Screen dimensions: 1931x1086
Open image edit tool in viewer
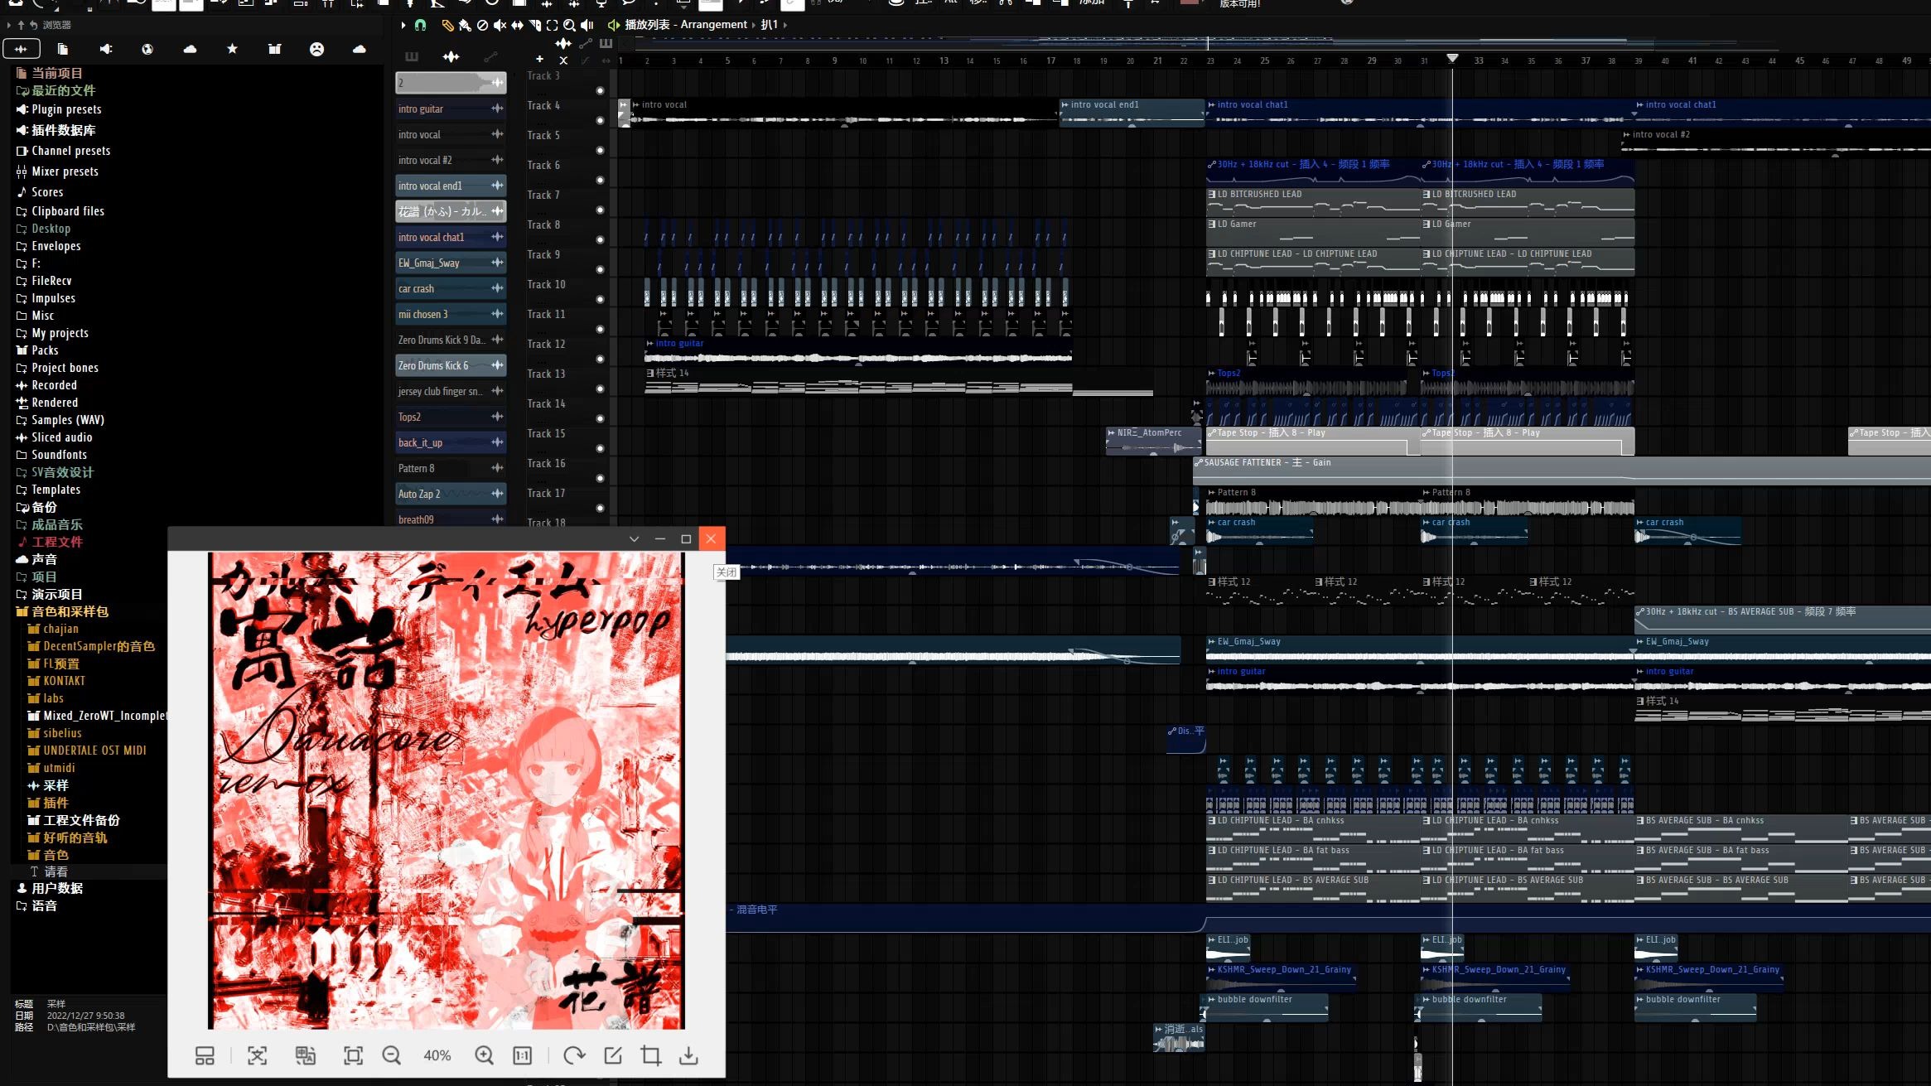click(x=613, y=1055)
